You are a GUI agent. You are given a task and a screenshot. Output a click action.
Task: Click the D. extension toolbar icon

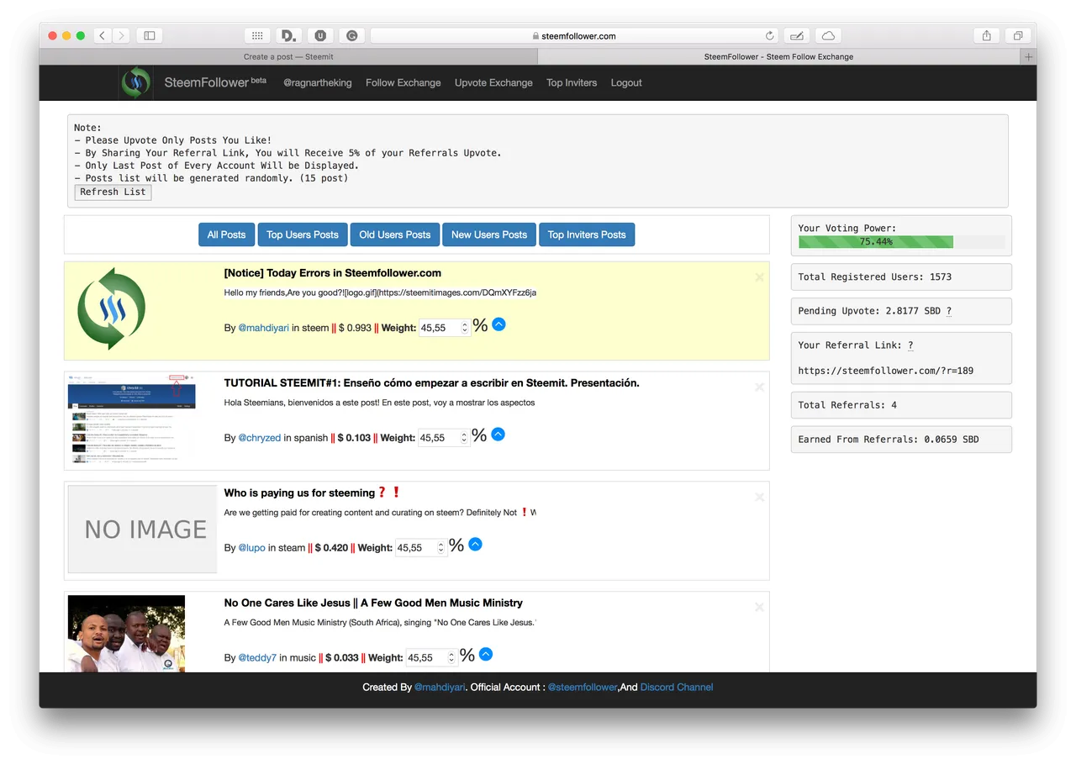(288, 35)
